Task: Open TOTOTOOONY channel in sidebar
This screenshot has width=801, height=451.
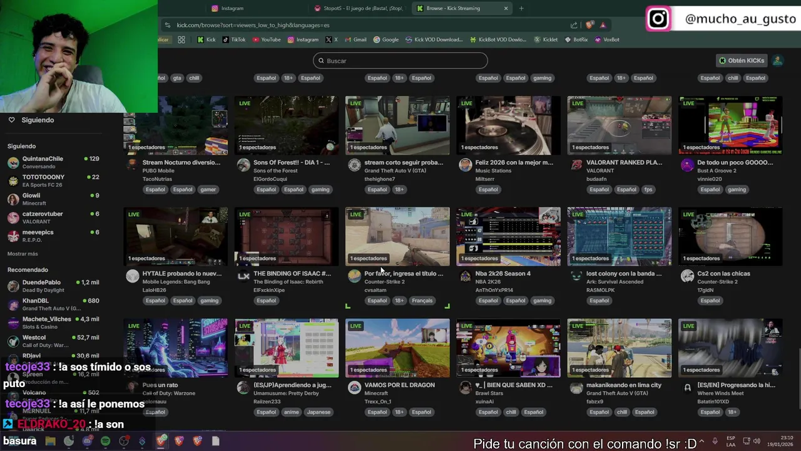Action: [x=53, y=180]
